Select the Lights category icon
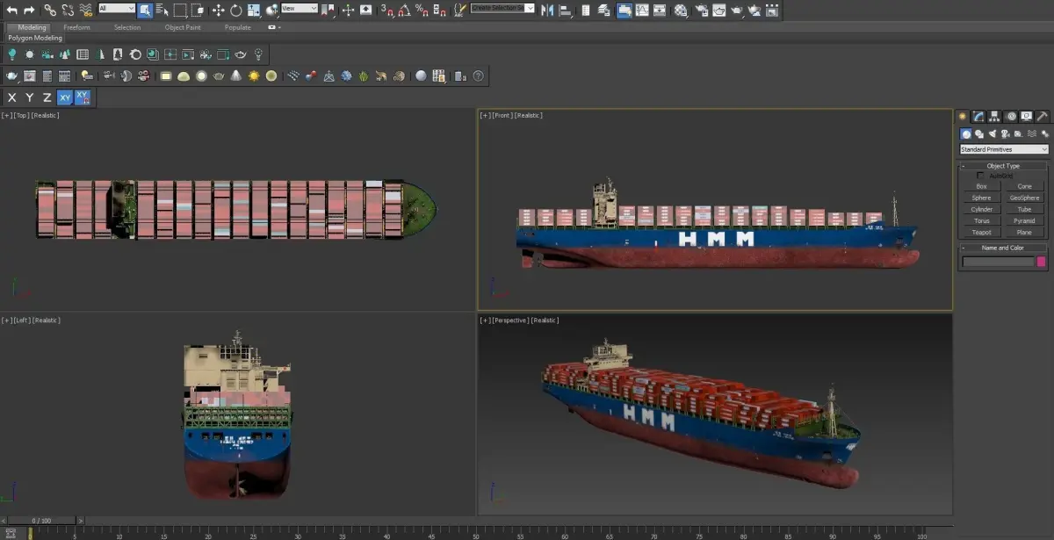The height and width of the screenshot is (540, 1054). (x=993, y=133)
